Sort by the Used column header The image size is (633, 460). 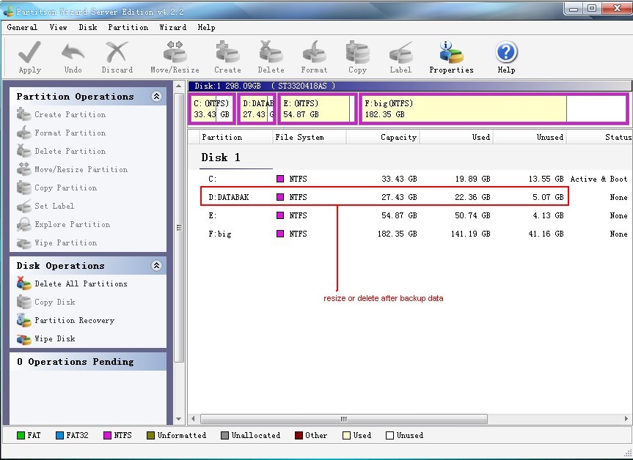click(456, 137)
